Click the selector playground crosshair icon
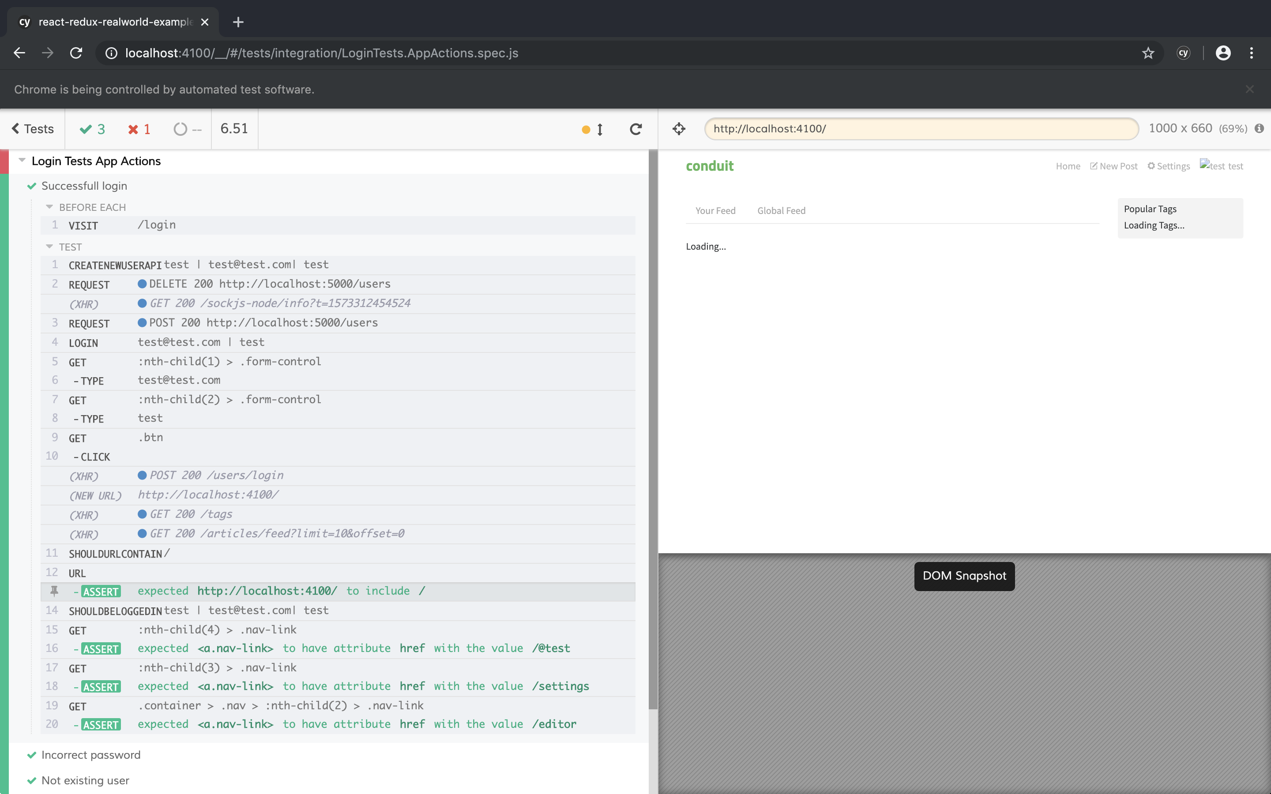 click(679, 129)
